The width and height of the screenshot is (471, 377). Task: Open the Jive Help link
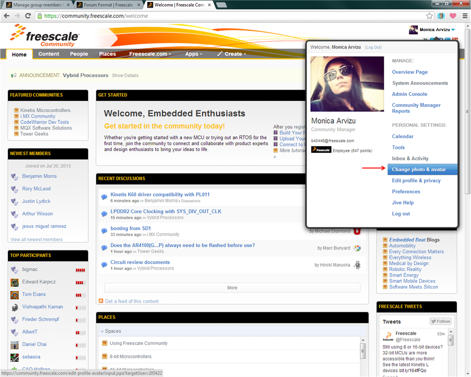pos(403,202)
